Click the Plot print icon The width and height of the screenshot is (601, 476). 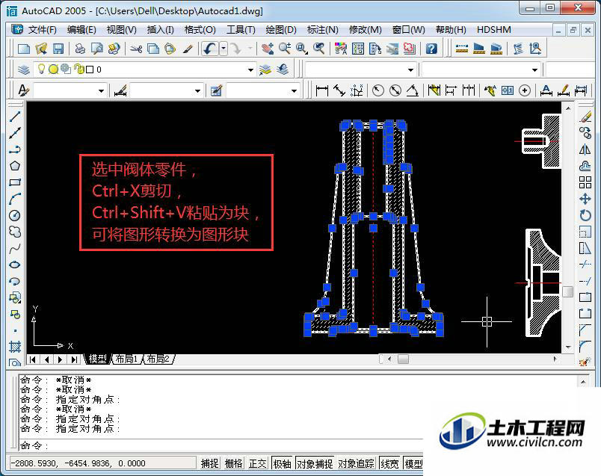pyautogui.click(x=80, y=49)
